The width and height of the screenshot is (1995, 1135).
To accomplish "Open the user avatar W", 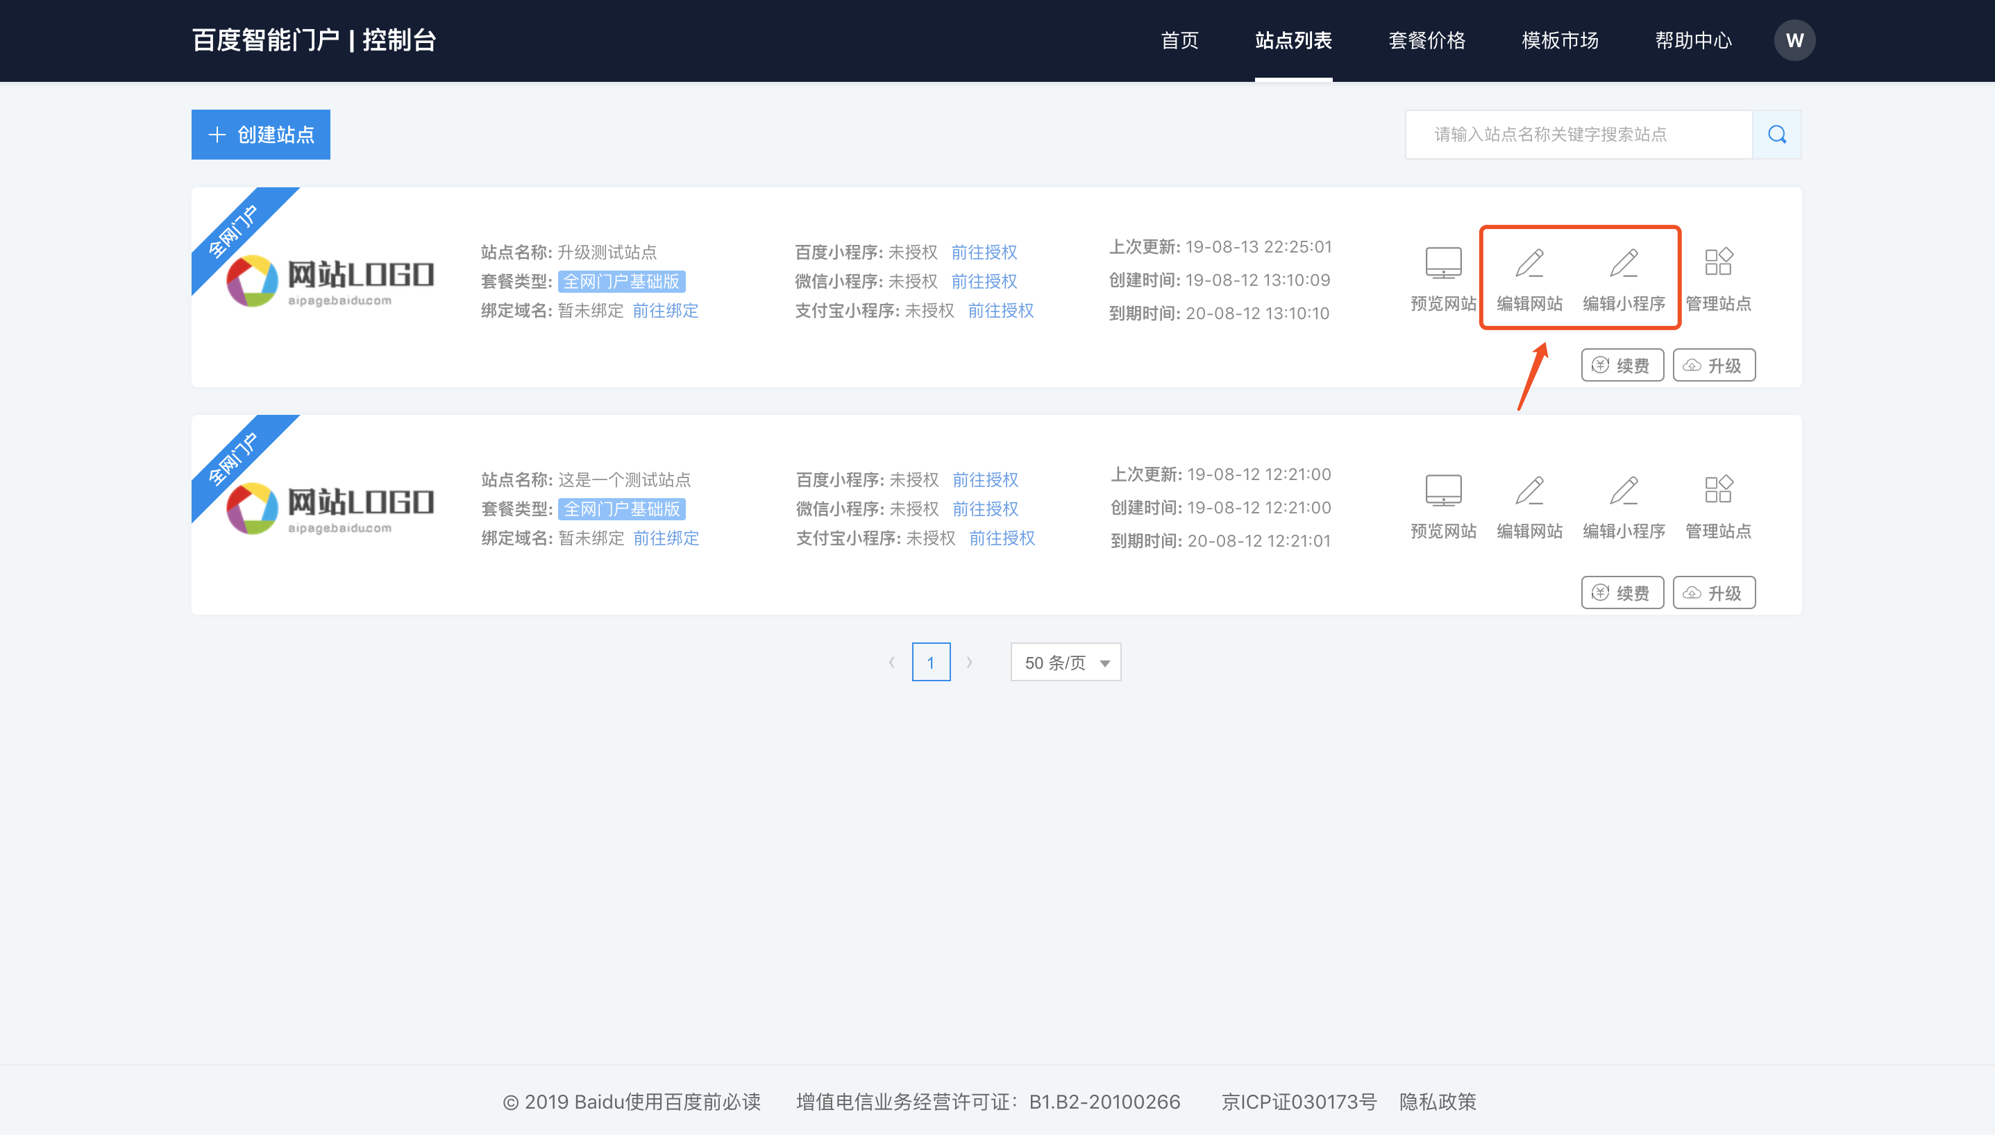I will tap(1794, 40).
